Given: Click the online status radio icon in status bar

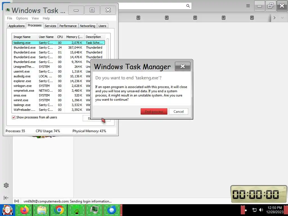Looking at the screenshot, I should pyautogui.click(x=17, y=201).
